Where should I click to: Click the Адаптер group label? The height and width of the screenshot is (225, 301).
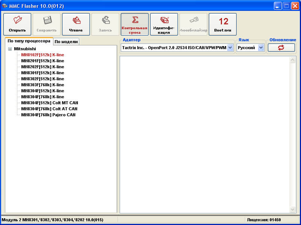tap(131, 40)
